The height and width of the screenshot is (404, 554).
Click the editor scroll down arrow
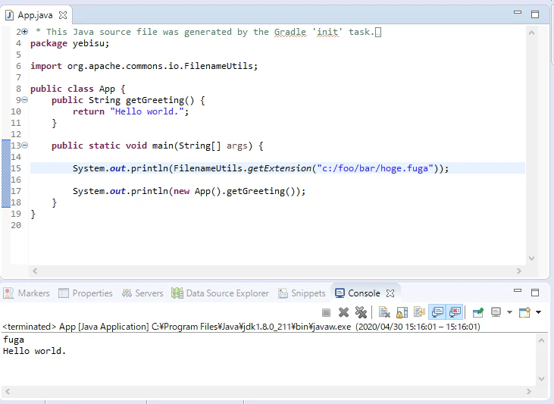pos(531,258)
